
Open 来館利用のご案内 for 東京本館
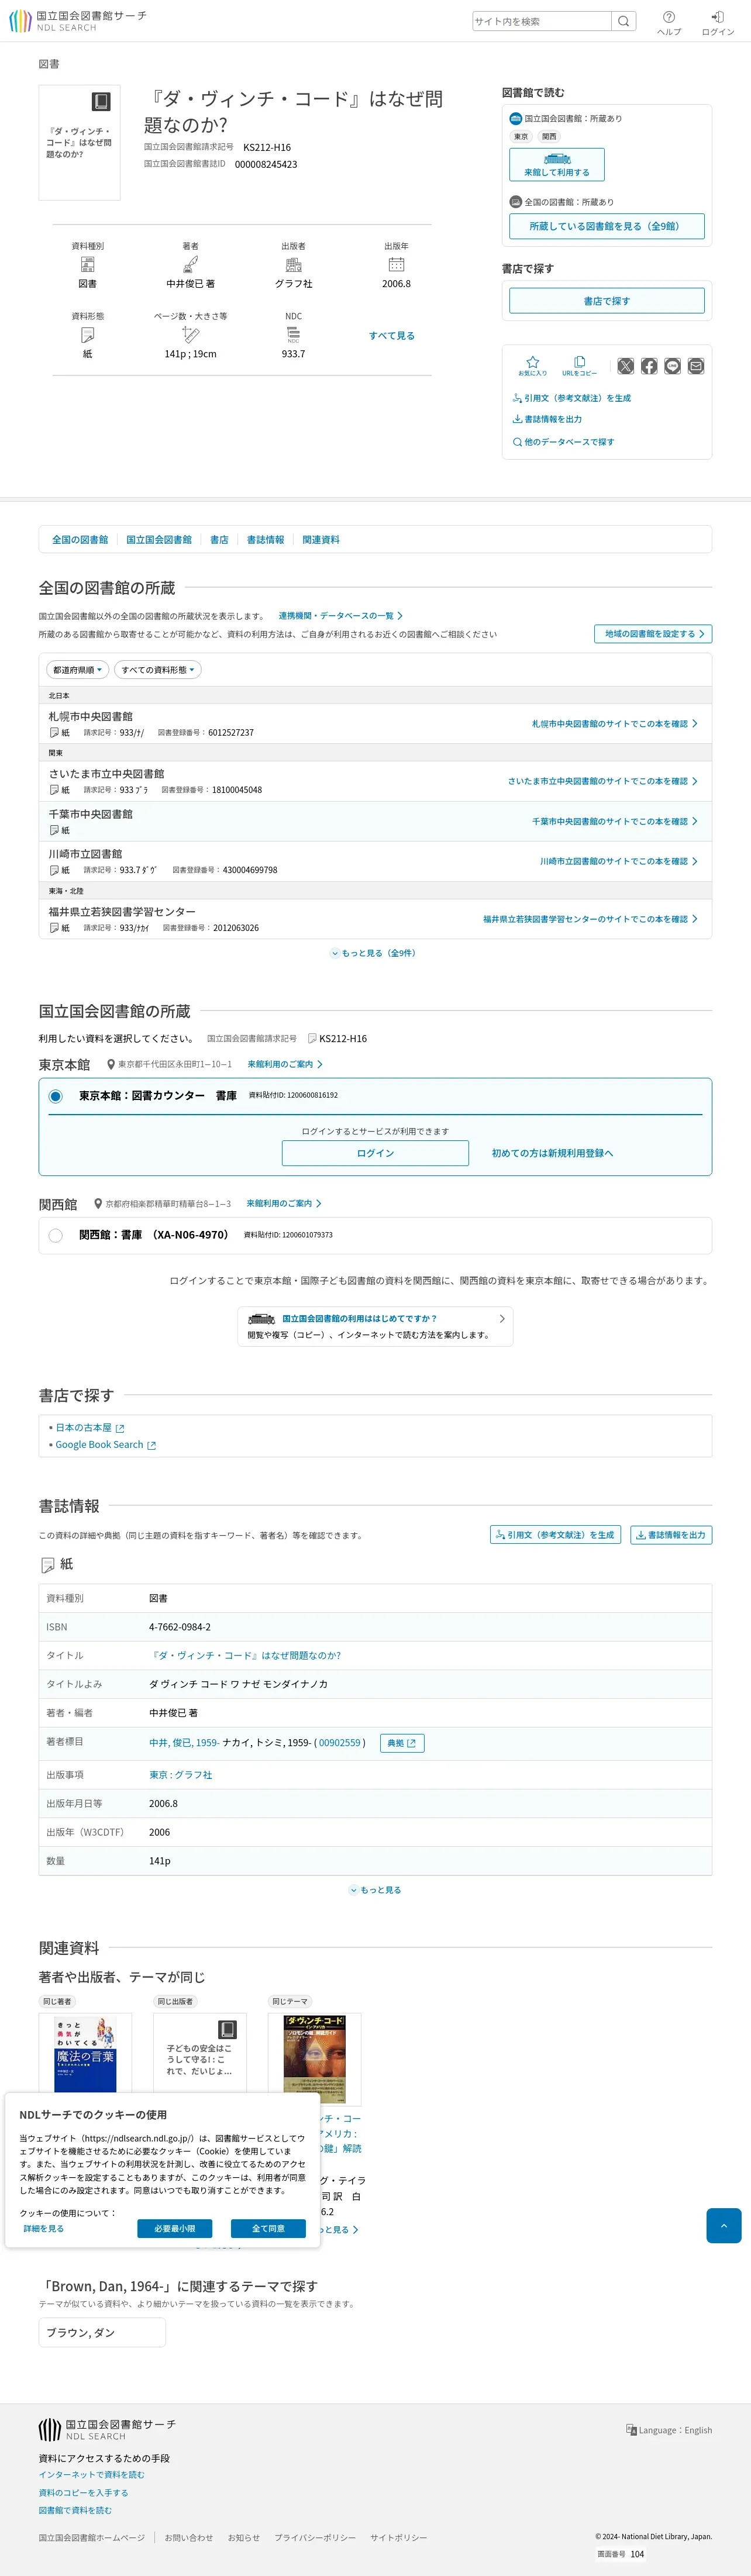[x=285, y=1064]
